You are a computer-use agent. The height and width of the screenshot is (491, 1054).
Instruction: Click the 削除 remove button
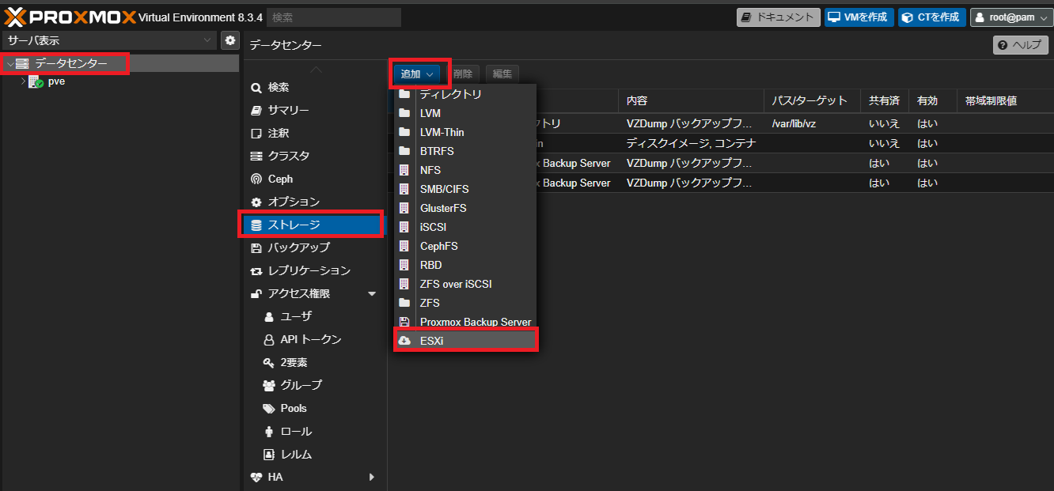pos(464,74)
